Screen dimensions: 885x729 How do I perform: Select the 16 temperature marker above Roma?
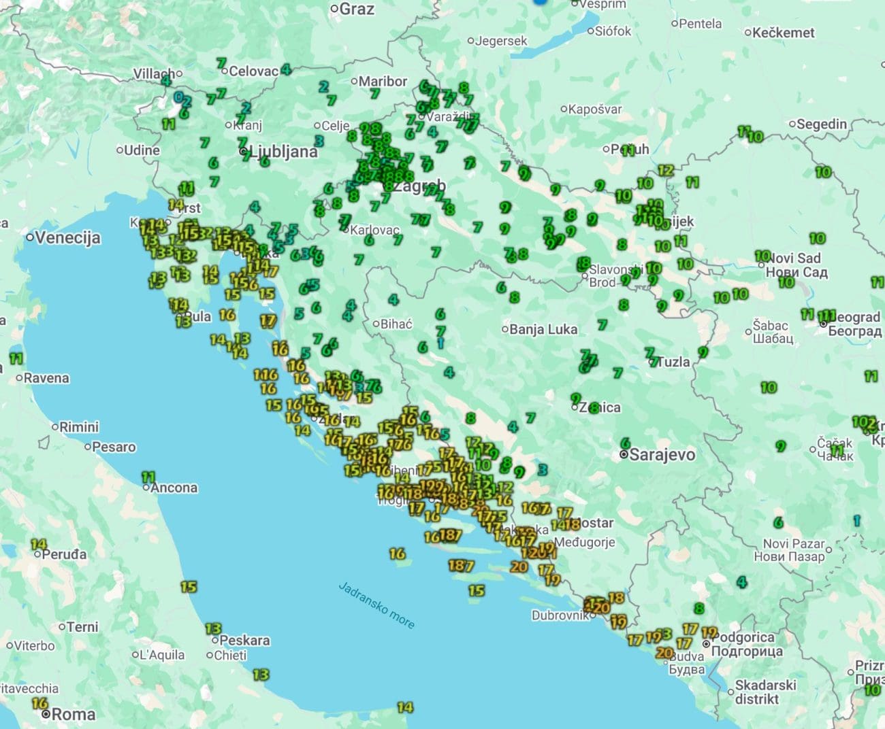[40, 703]
